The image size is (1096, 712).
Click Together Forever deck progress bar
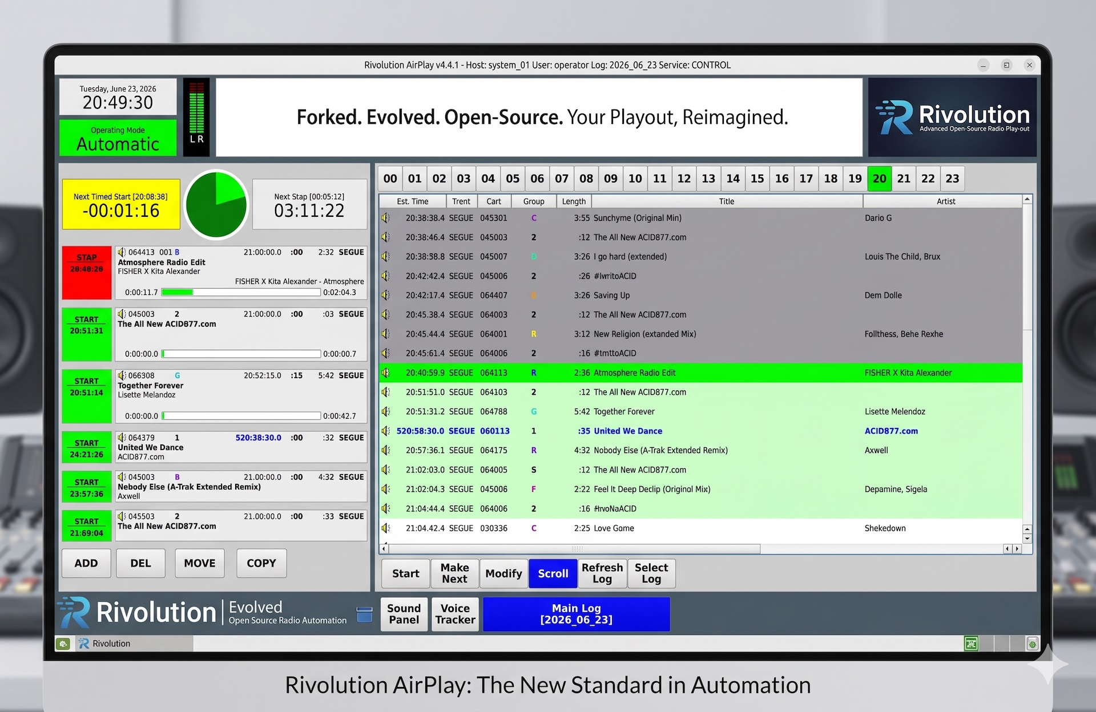pyautogui.click(x=241, y=416)
